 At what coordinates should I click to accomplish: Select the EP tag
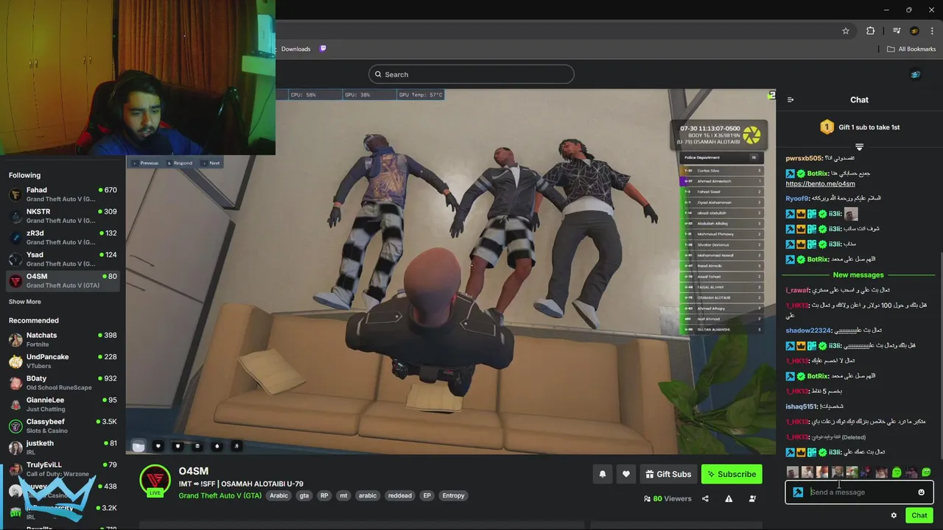click(427, 495)
